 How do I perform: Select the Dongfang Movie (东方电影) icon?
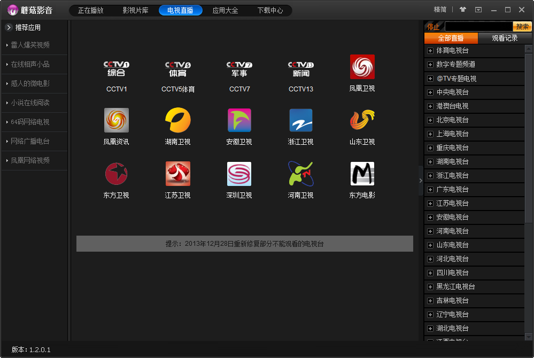(x=362, y=174)
